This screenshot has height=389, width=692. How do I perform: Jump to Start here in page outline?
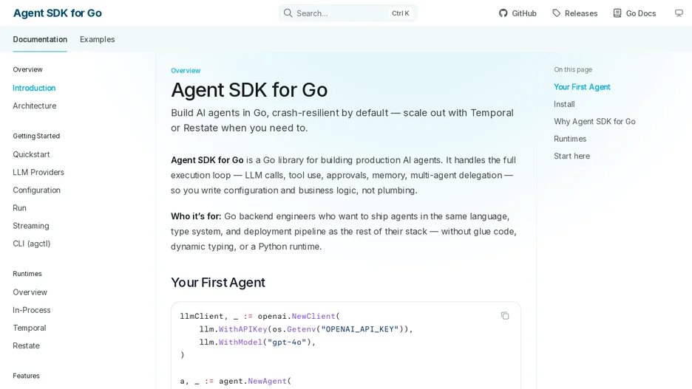[571, 156]
